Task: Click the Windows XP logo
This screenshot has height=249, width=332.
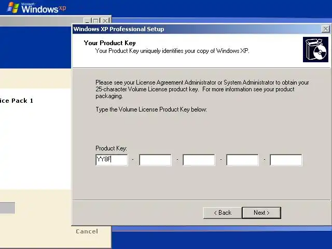Action: 36,8
